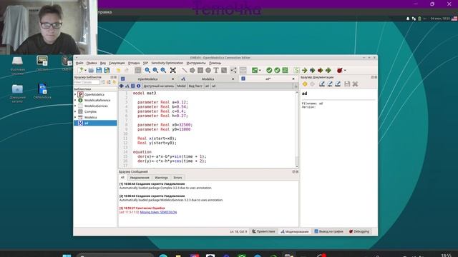Viewport: 458px width, 257px height.
Task: Switch to Моделирование perspective button
Action: coord(294,231)
